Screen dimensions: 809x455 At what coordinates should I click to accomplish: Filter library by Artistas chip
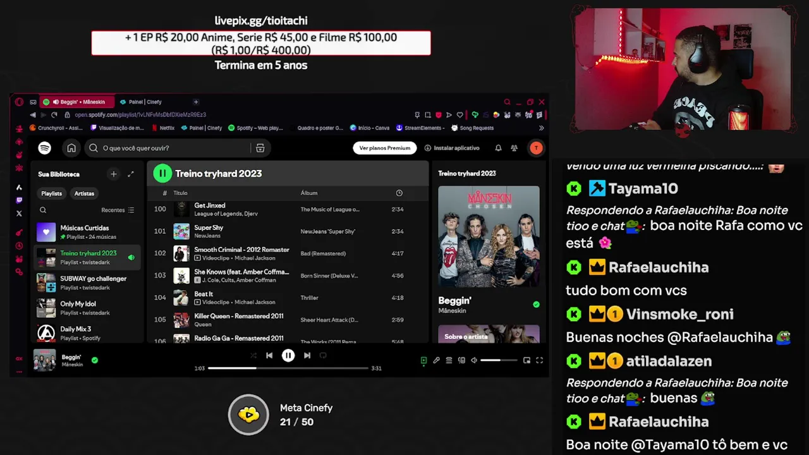pos(84,193)
